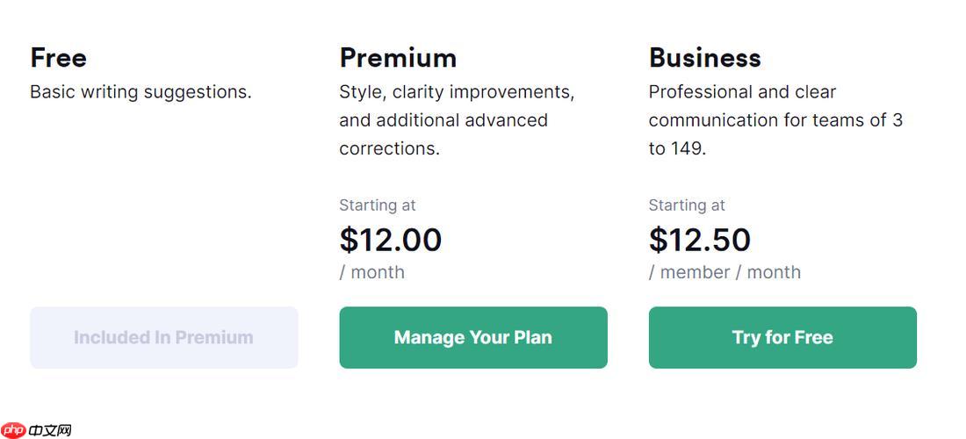The height and width of the screenshot is (439, 966).
Task: Click the $12.50 Business price
Action: click(700, 240)
